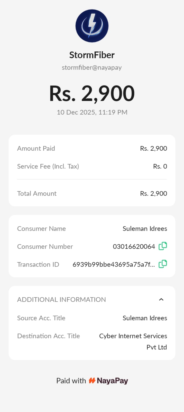Screen dimensions: 184x412
Task: Click the ADDITIONAL INFORMATION header
Action: [61, 299]
